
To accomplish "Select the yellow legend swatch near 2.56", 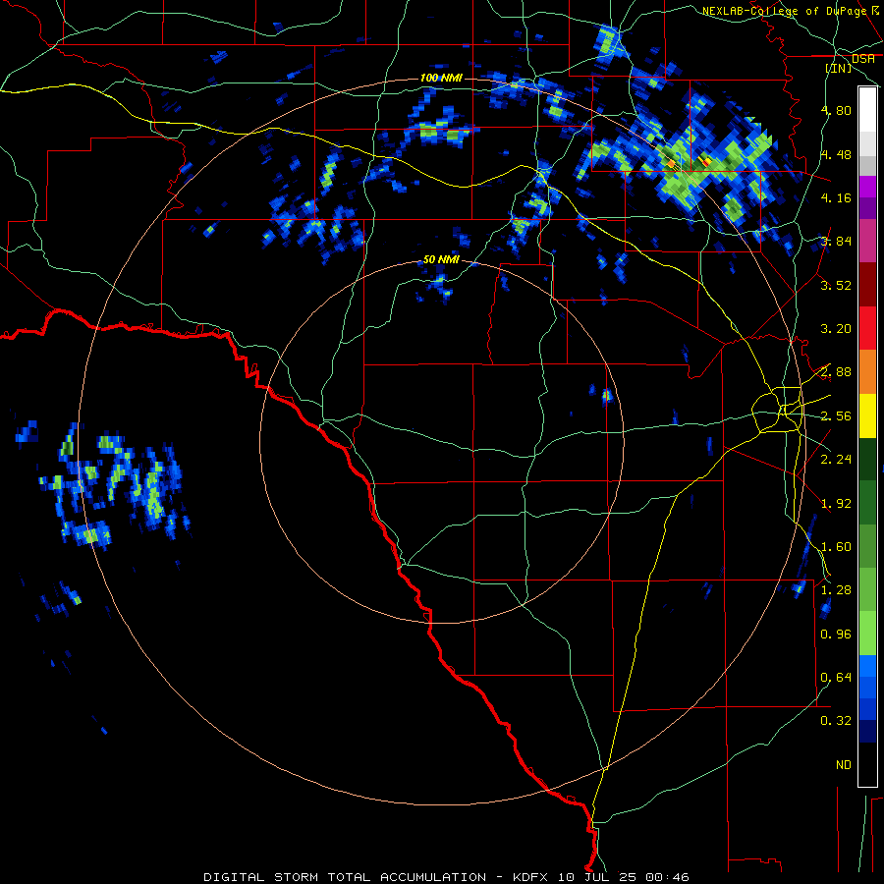I will 867,415.
